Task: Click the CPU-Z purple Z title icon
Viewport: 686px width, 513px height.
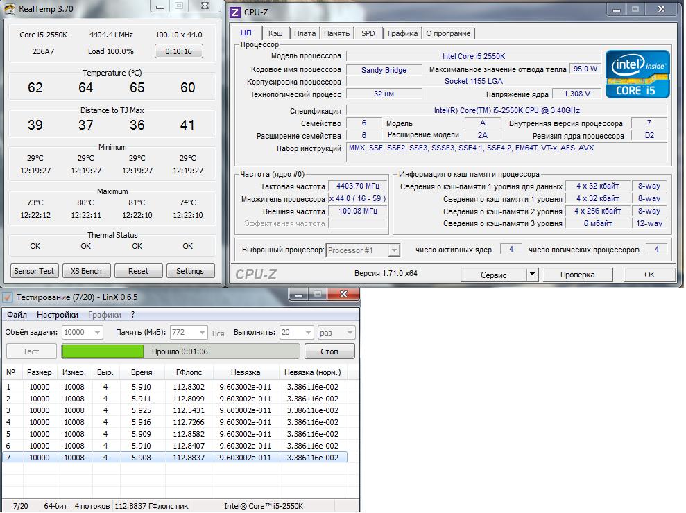Action: pyautogui.click(x=235, y=12)
